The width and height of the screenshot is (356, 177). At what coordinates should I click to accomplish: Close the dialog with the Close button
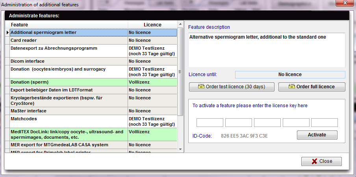pyautogui.click(x=321, y=161)
